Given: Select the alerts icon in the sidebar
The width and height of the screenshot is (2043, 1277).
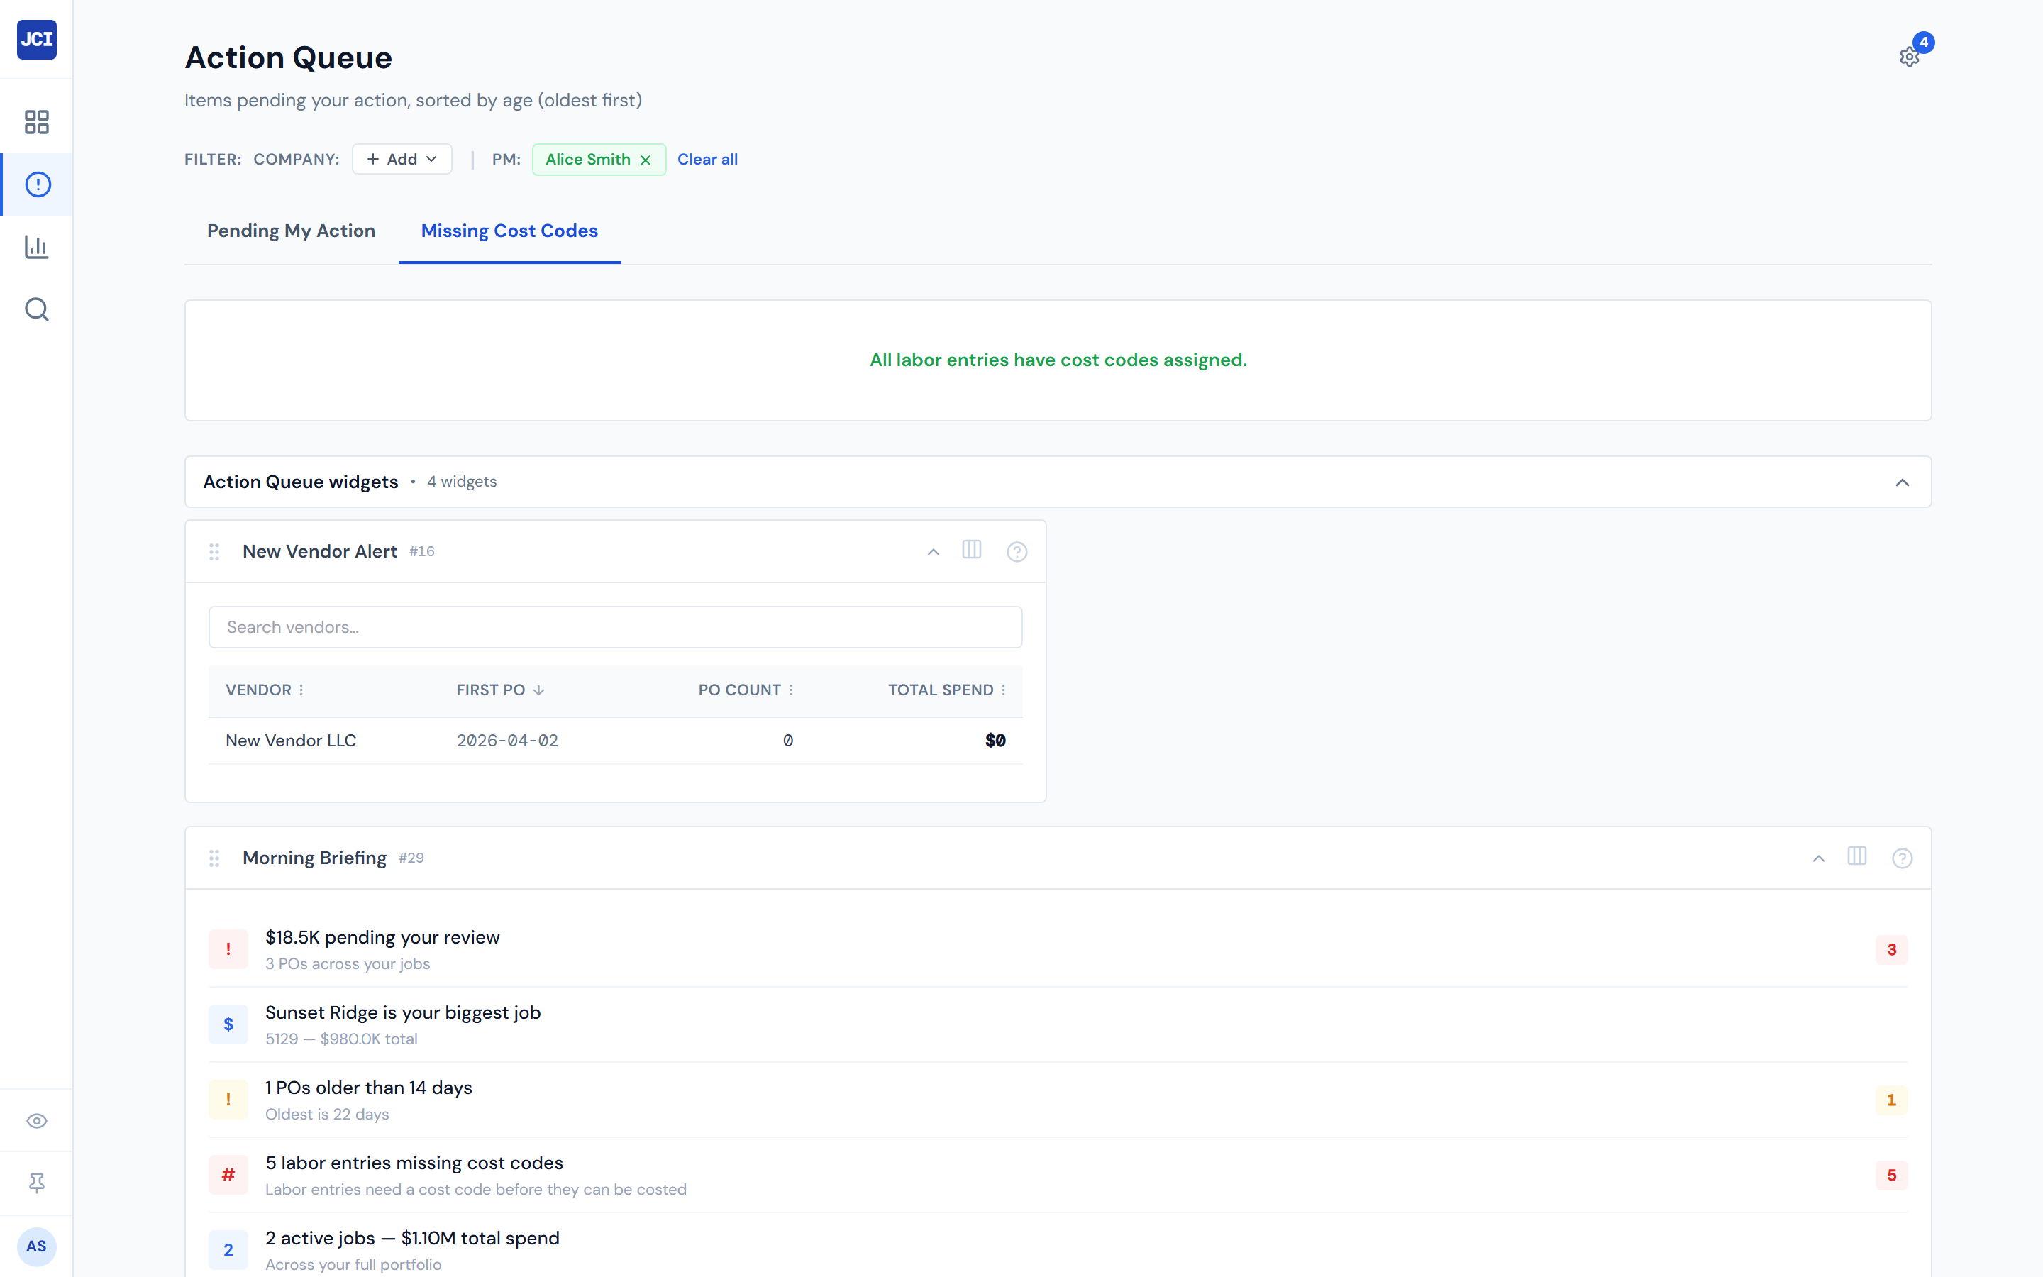Looking at the screenshot, I should click(36, 184).
